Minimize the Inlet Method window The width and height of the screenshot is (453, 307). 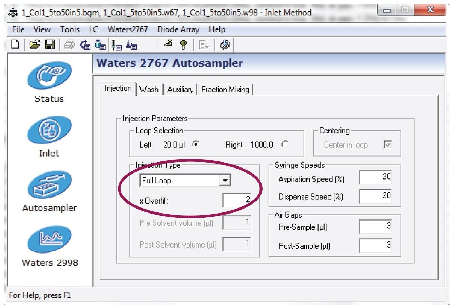387,11
